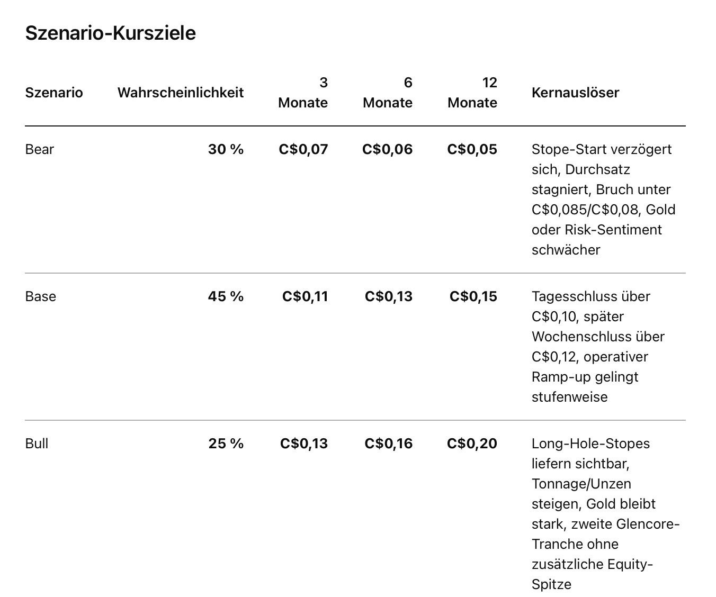The width and height of the screenshot is (716, 597).
Task: Click the 6 Monate column header
Action: coord(388,93)
